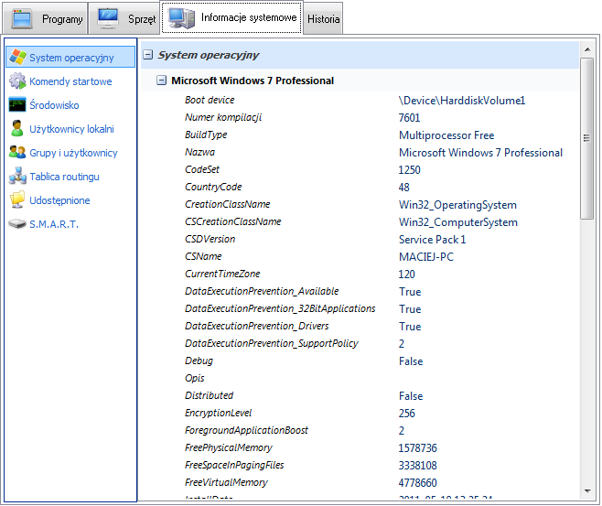Screen dimensions: 602x506
Task: Select the value 7601
Action: coord(409,118)
